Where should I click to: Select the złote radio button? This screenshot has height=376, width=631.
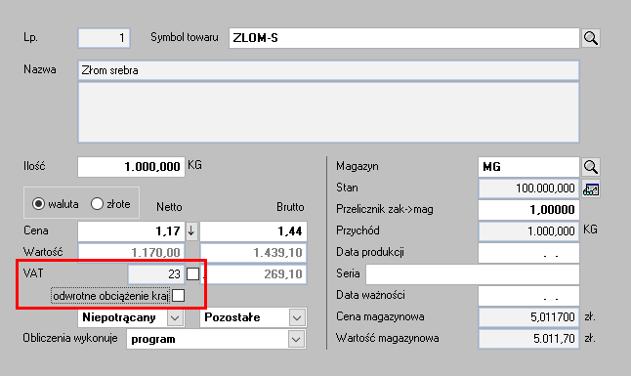[x=97, y=204]
